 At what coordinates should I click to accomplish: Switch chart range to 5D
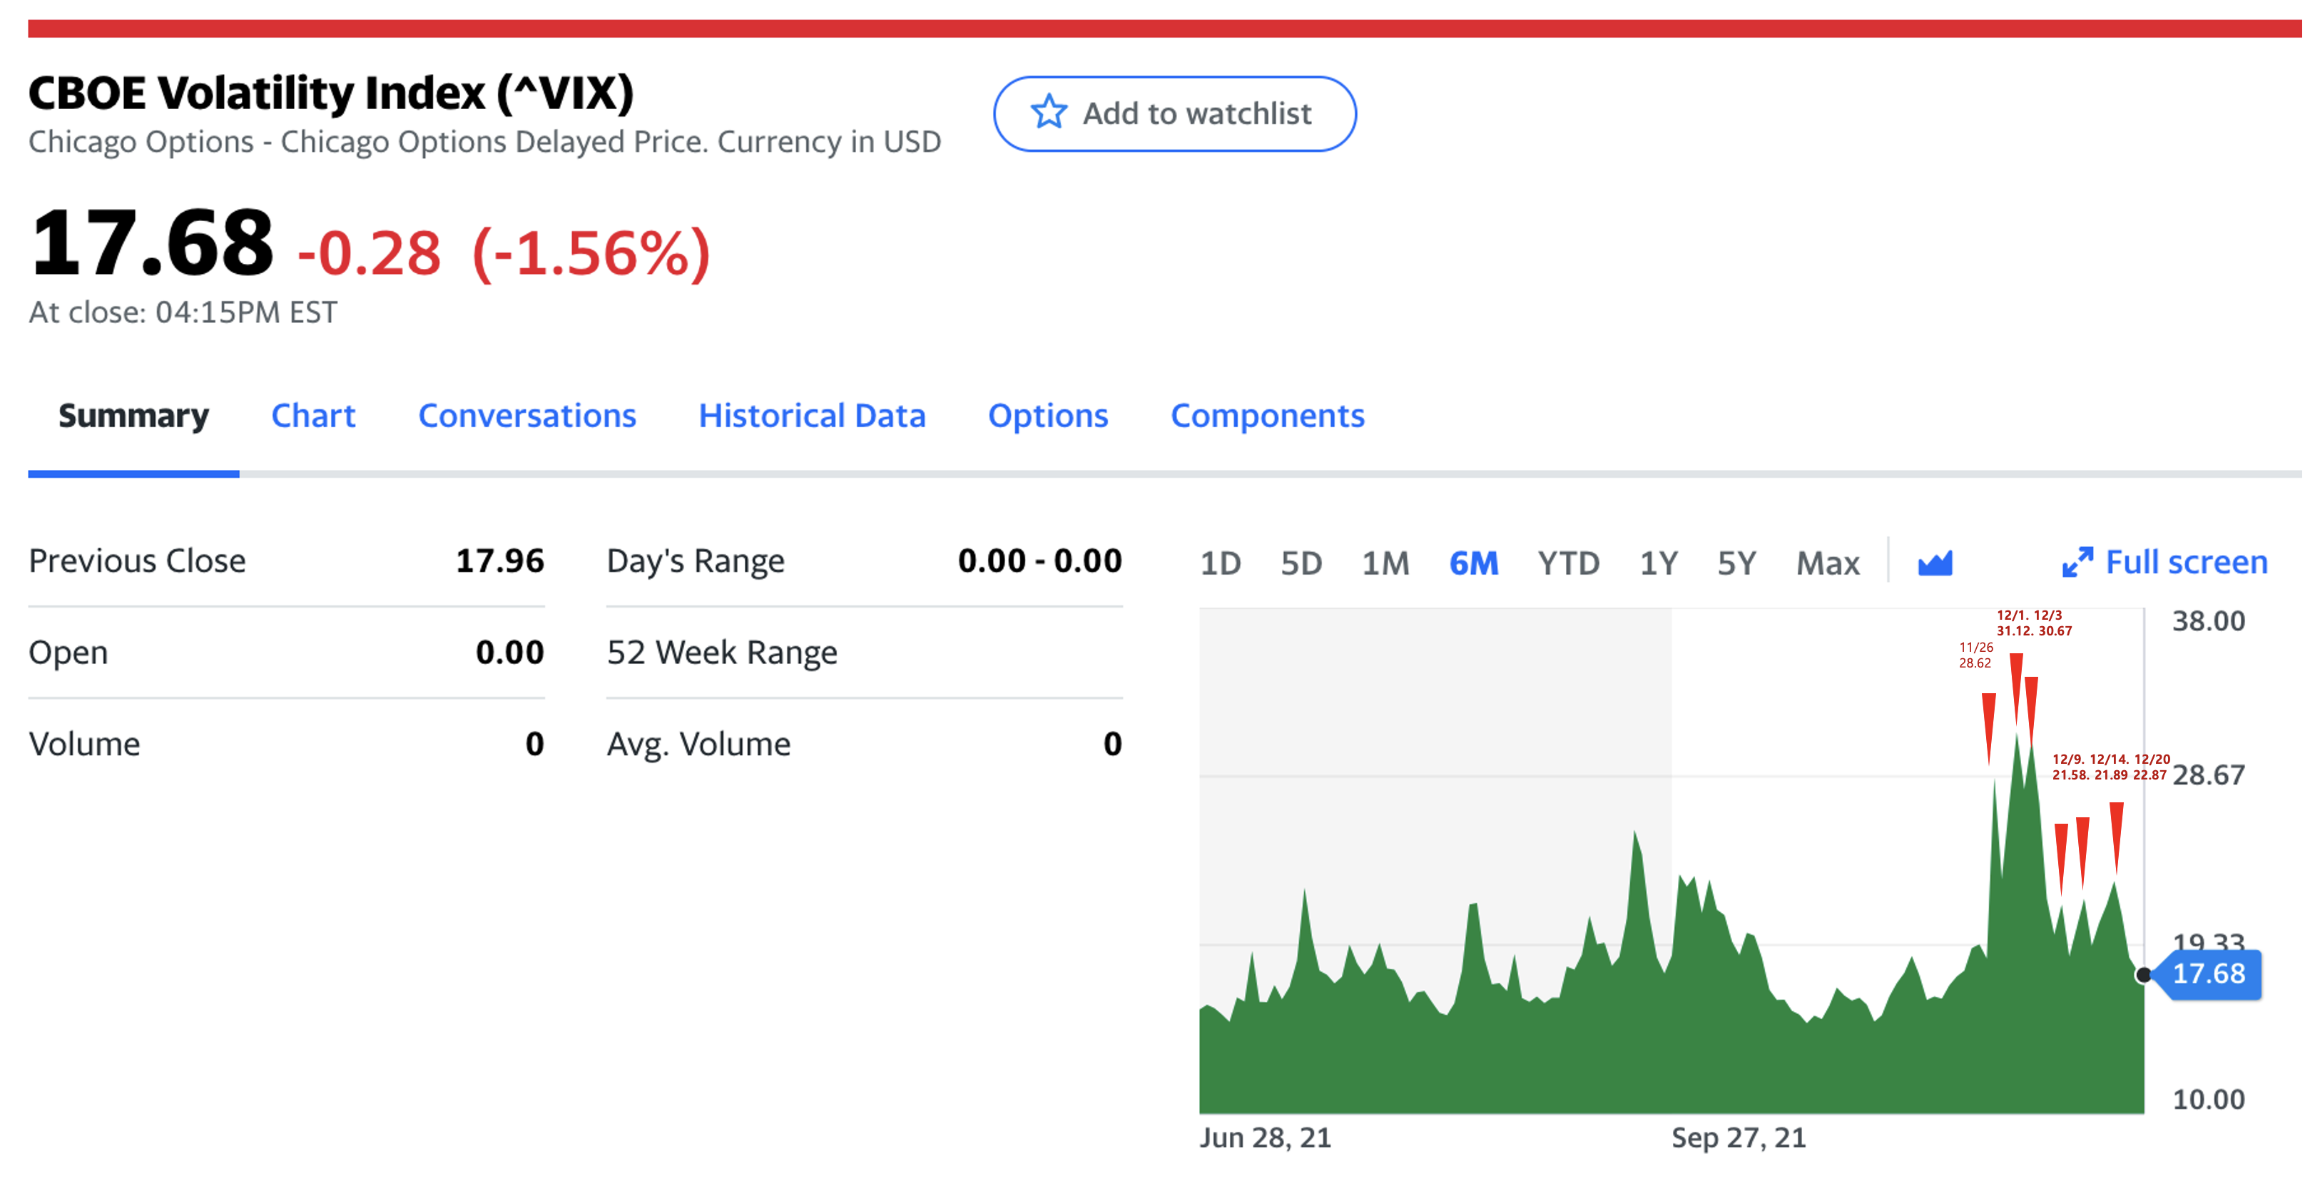point(1301,563)
